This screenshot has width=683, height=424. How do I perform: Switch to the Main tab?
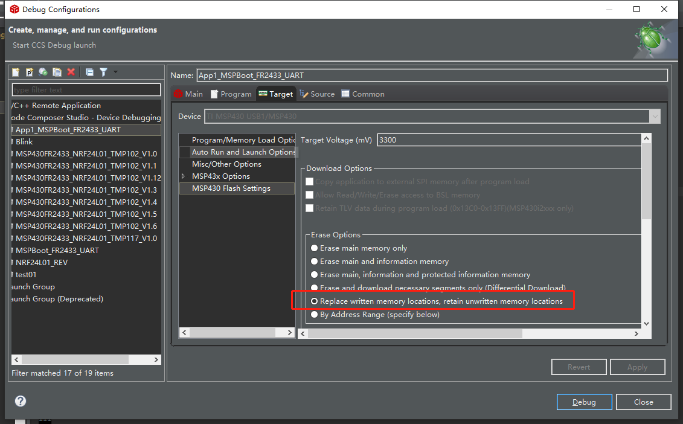click(188, 94)
